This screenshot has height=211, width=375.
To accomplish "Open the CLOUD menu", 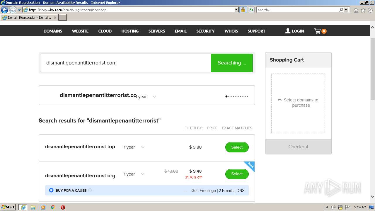I will (105, 31).
